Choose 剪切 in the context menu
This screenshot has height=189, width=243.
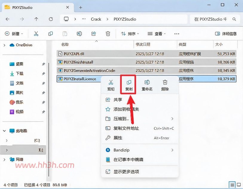tap(111, 85)
